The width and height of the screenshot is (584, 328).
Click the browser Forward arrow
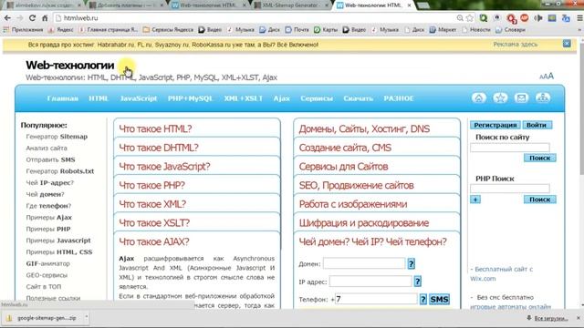[x=20, y=18]
